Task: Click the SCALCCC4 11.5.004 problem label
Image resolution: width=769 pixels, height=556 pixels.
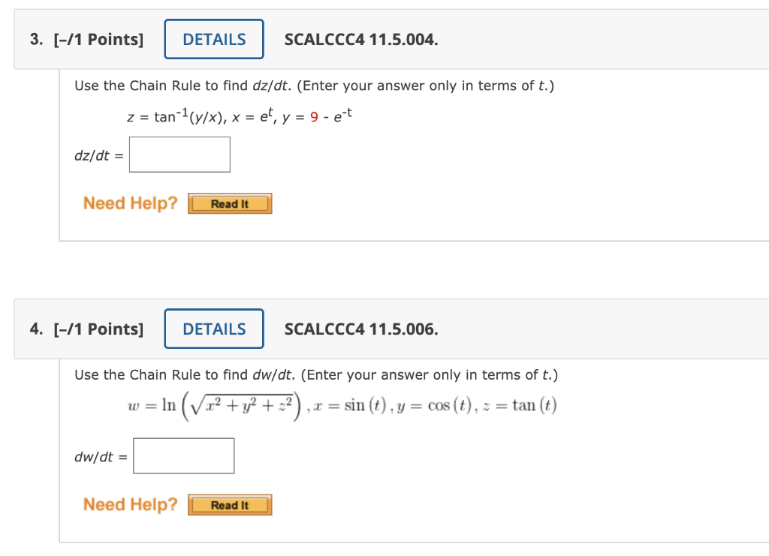Action: (x=361, y=39)
